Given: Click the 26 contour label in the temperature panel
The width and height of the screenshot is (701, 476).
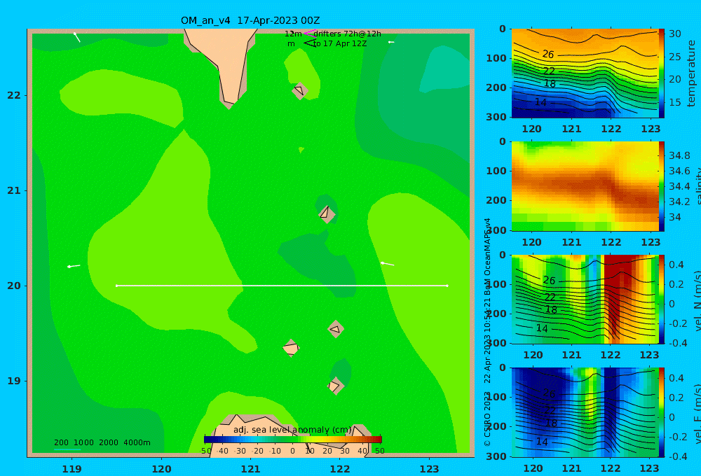Looking at the screenshot, I should (548, 55).
